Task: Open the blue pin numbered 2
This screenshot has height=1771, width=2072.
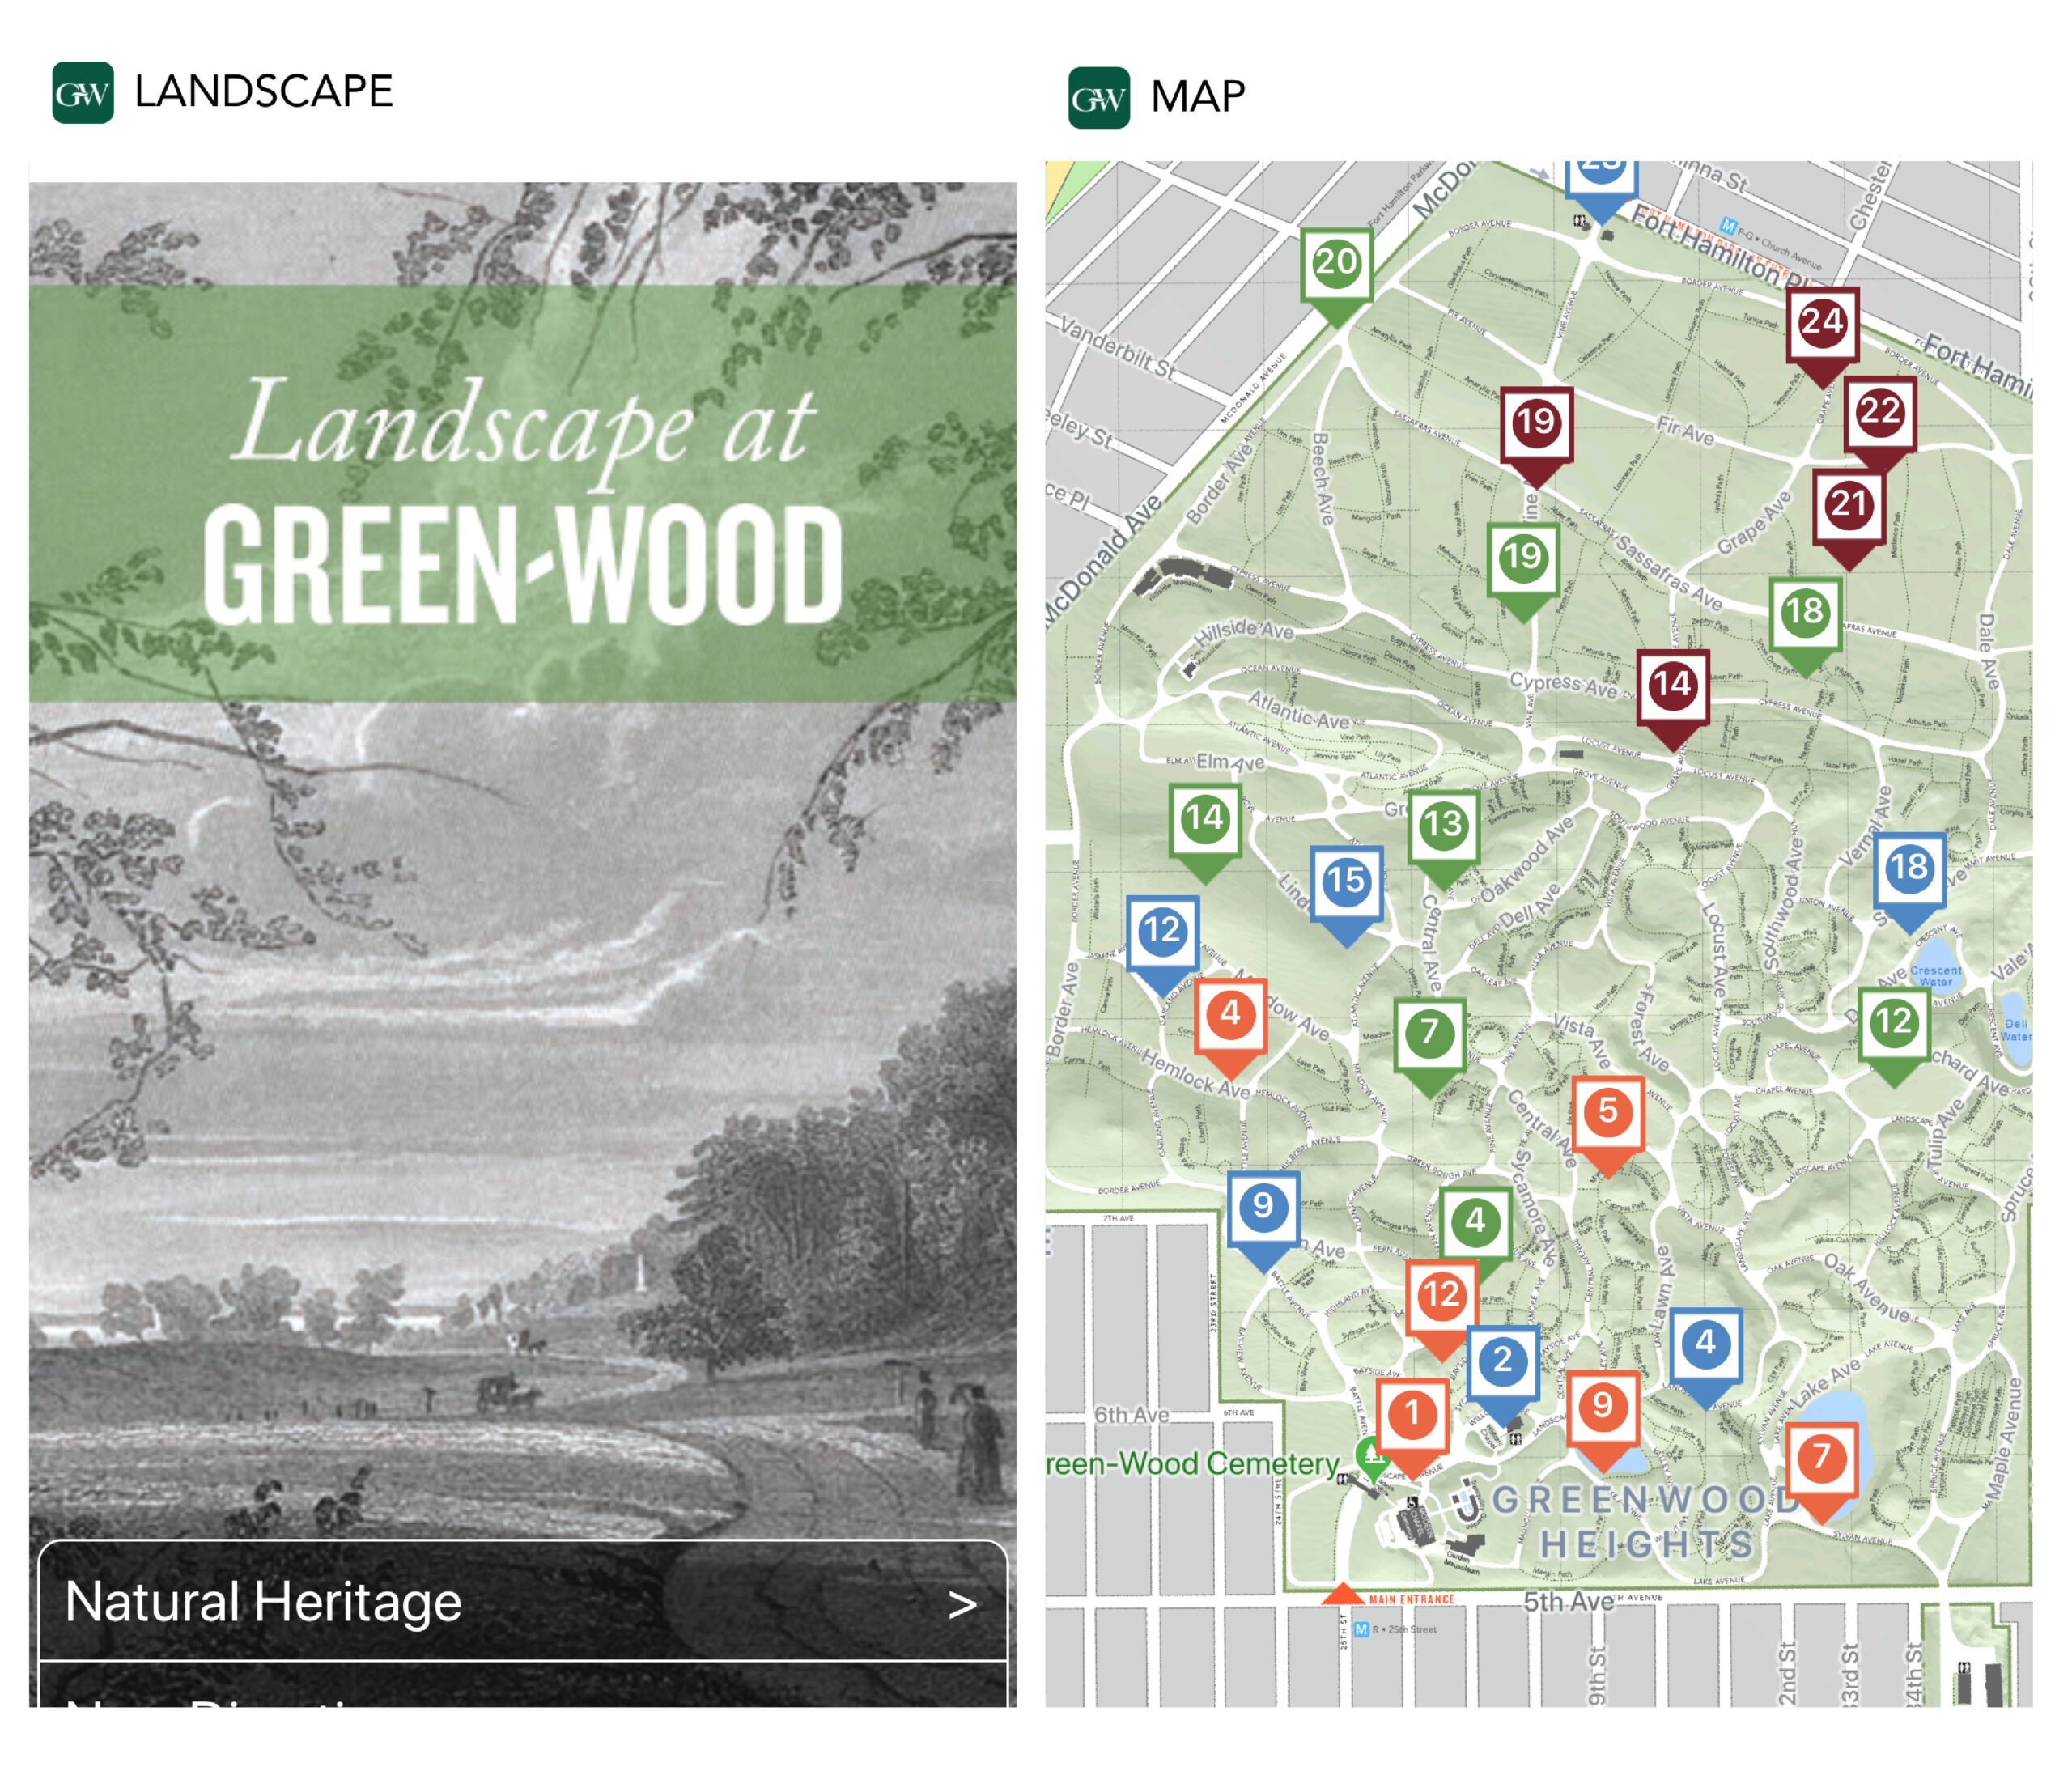Action: coord(1501,1360)
